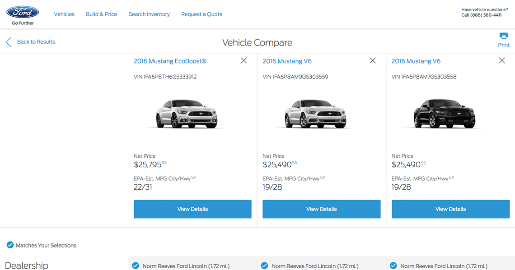View details for the black Mustang V6

pos(450,209)
